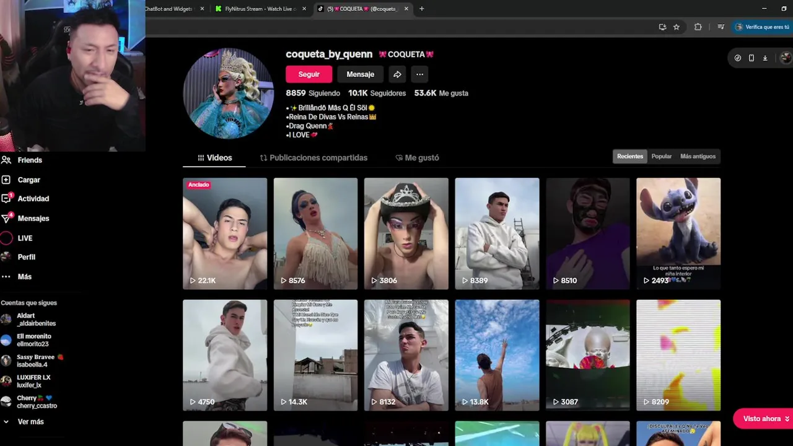The width and height of the screenshot is (793, 446).
Task: Select the Más antiguos sort option
Action: click(698, 156)
